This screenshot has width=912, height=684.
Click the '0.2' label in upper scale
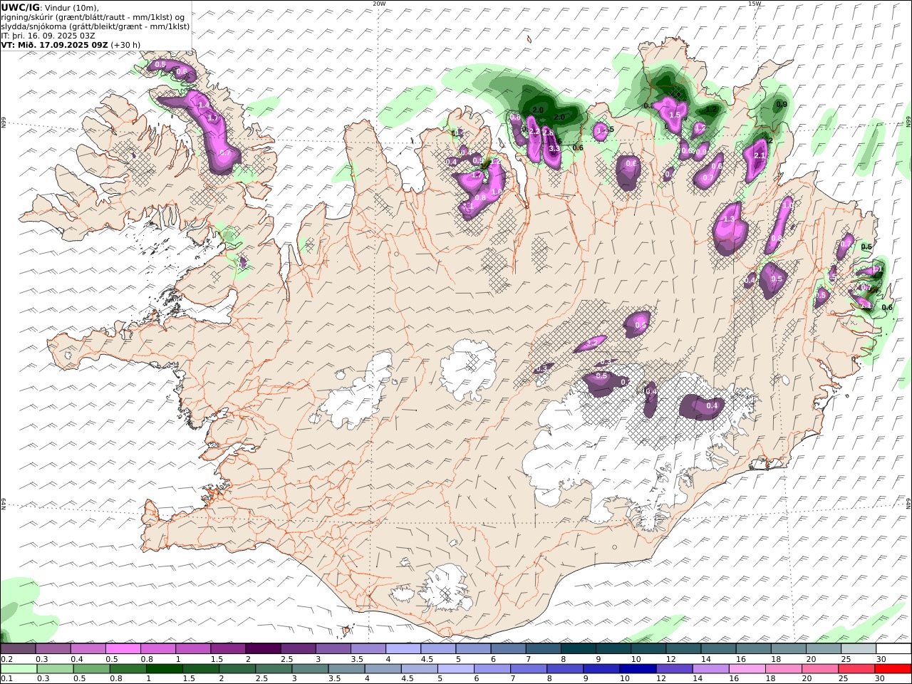pos(6,660)
